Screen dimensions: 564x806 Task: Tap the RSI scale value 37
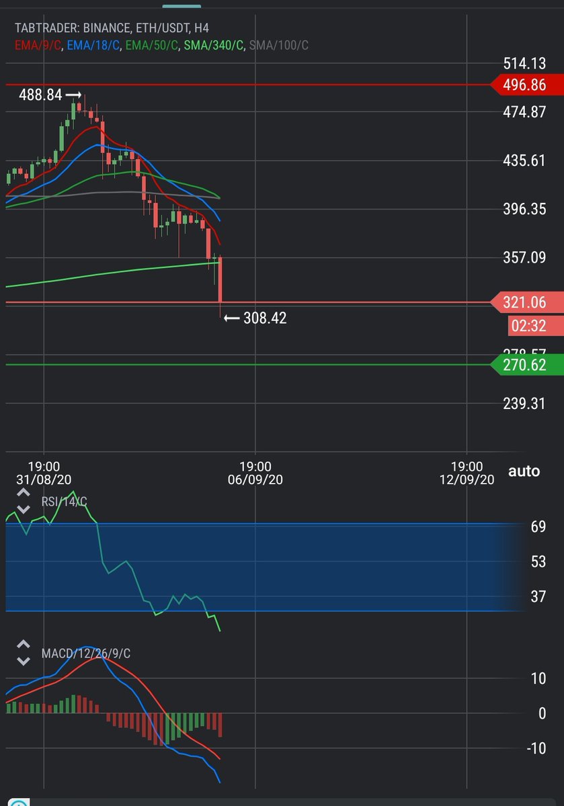click(x=538, y=596)
